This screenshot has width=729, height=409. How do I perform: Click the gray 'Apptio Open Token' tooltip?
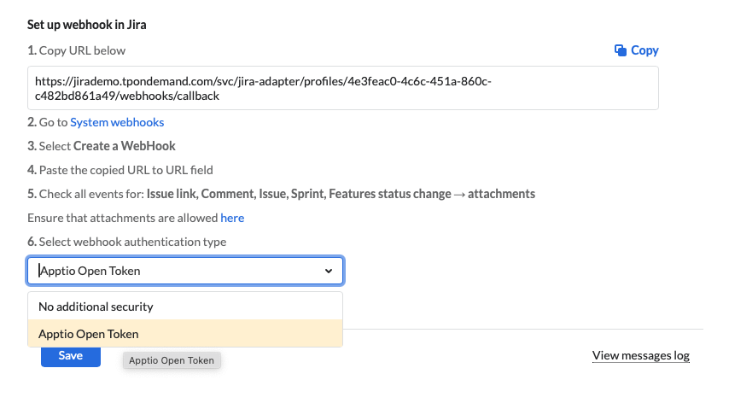coord(172,360)
